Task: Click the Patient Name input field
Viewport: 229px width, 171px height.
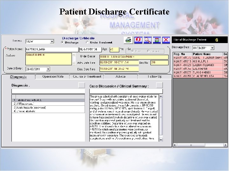Action: pos(52,50)
